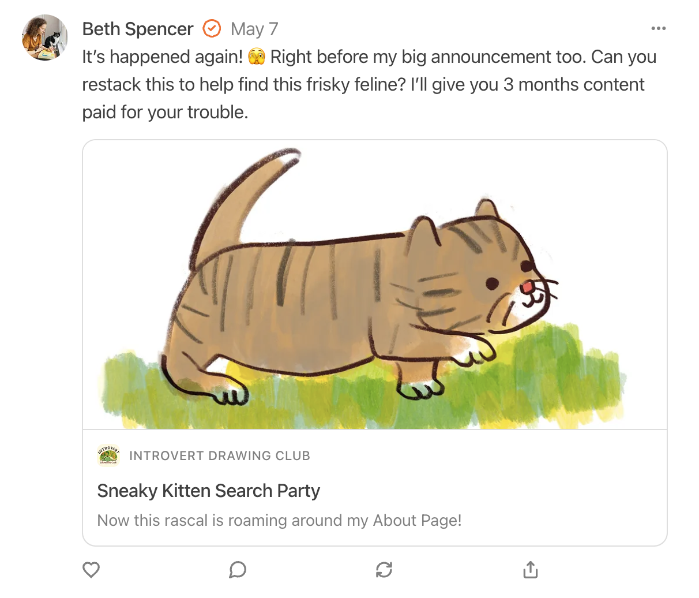The width and height of the screenshot is (699, 598).
Task: Click the cat's raised tail in the drawing
Action: 242,196
